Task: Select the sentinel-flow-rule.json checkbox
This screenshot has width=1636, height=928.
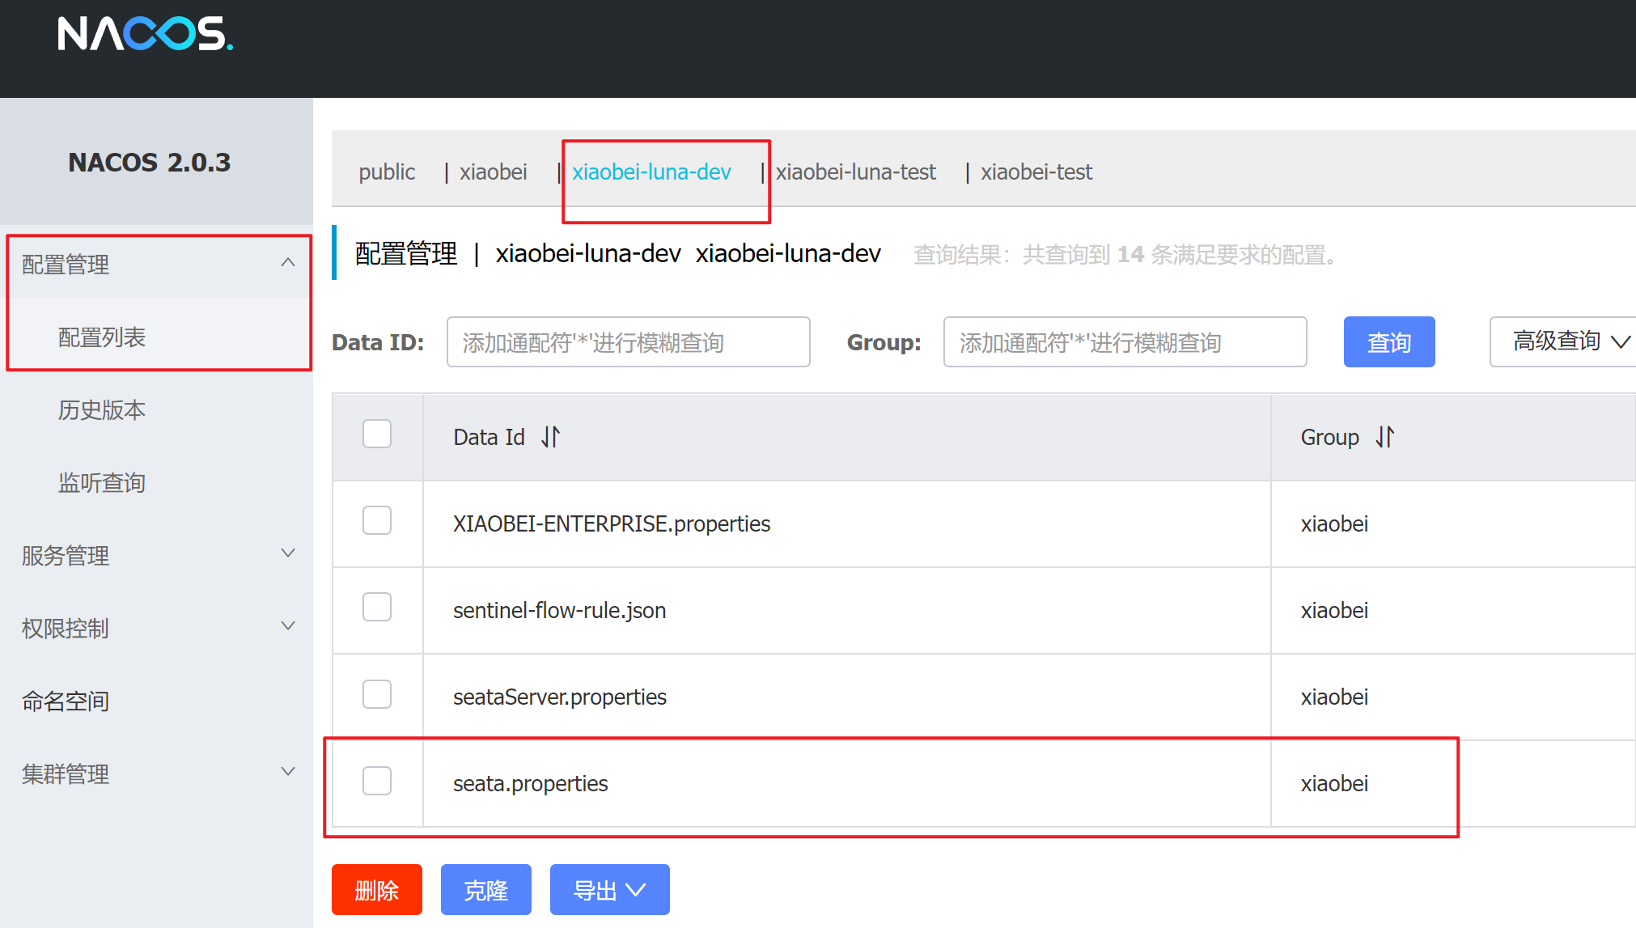Action: click(x=377, y=607)
